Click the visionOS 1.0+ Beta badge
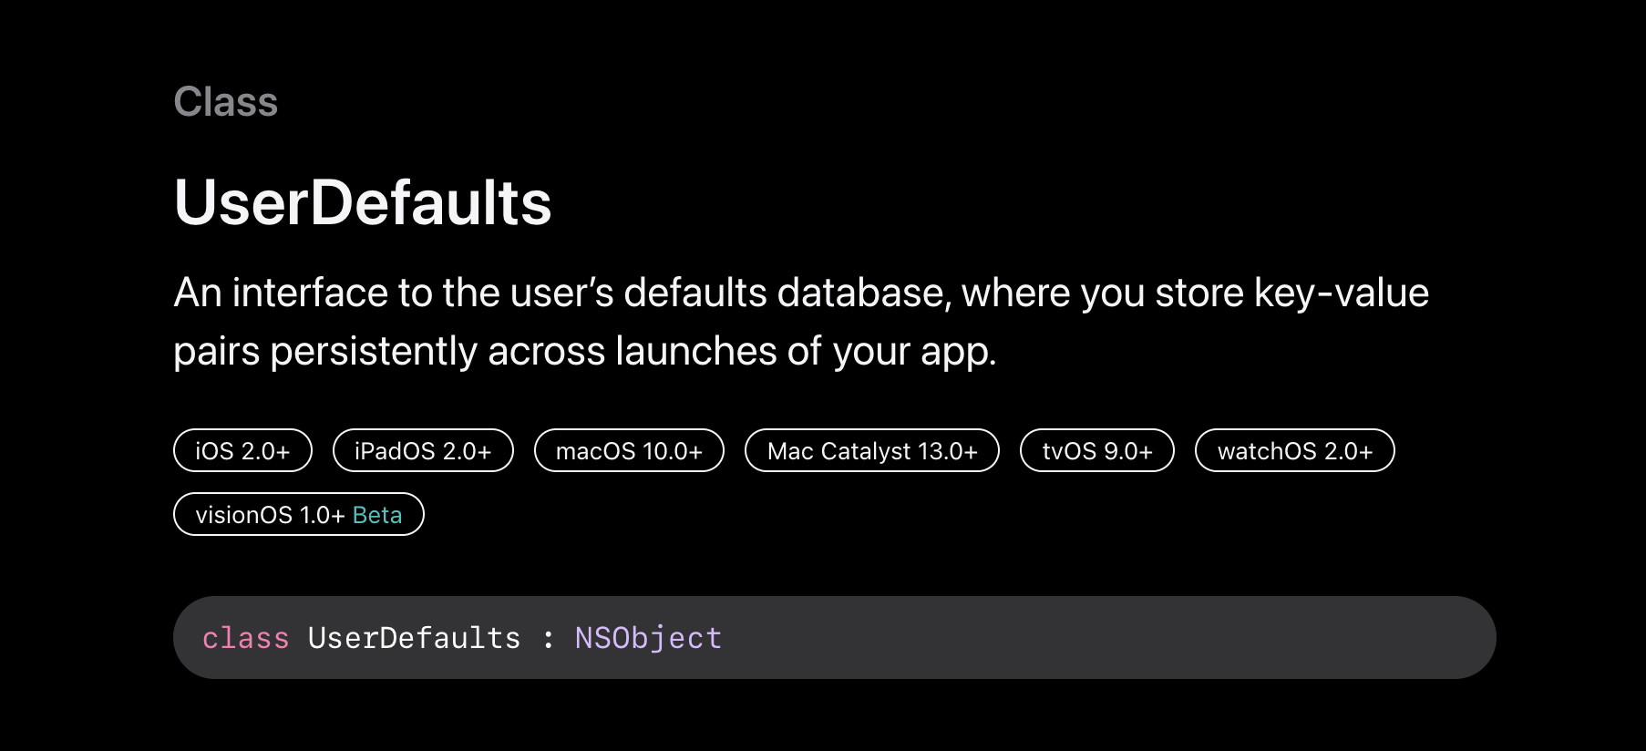 [299, 514]
